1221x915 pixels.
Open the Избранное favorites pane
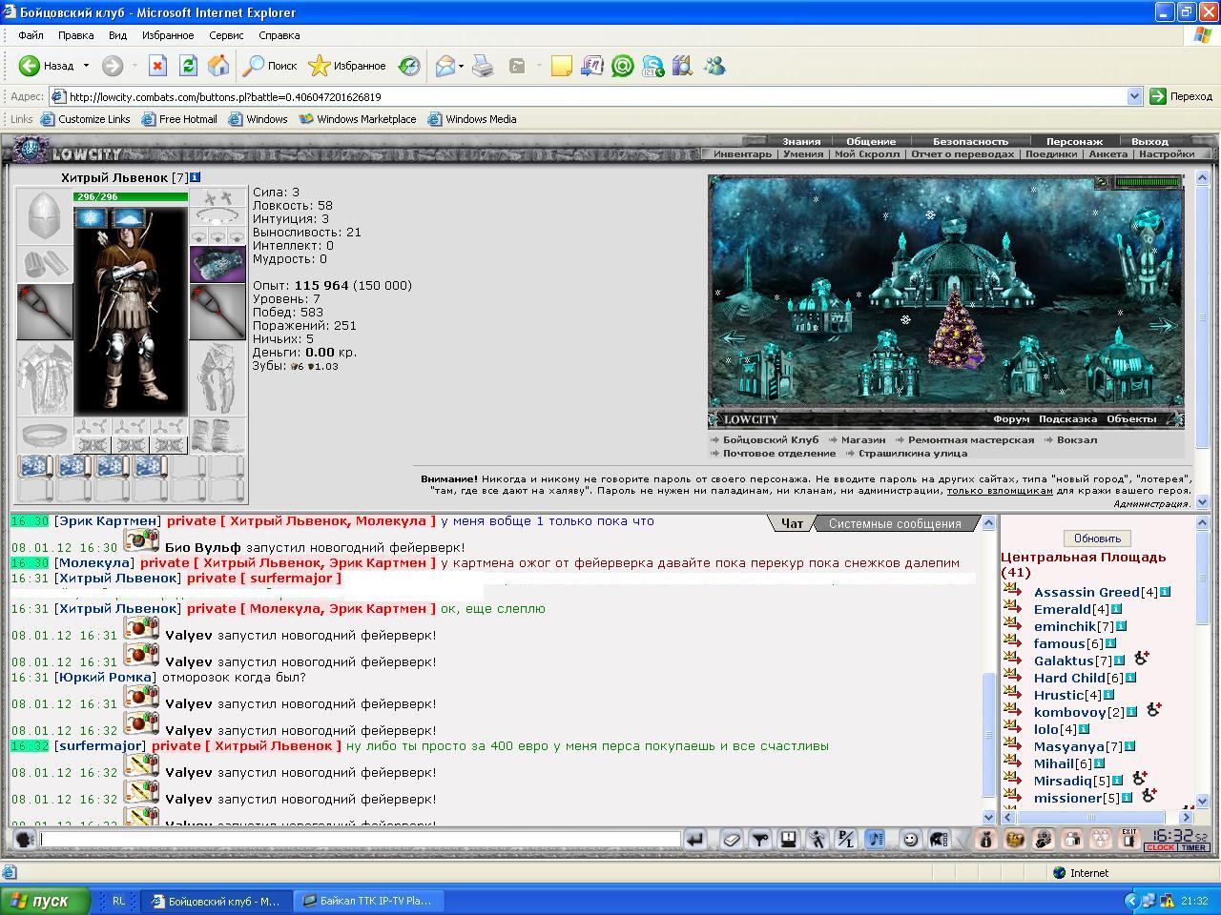347,66
